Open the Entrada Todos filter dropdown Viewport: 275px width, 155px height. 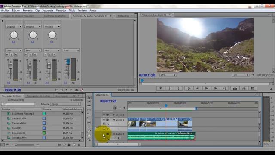coord(65,104)
